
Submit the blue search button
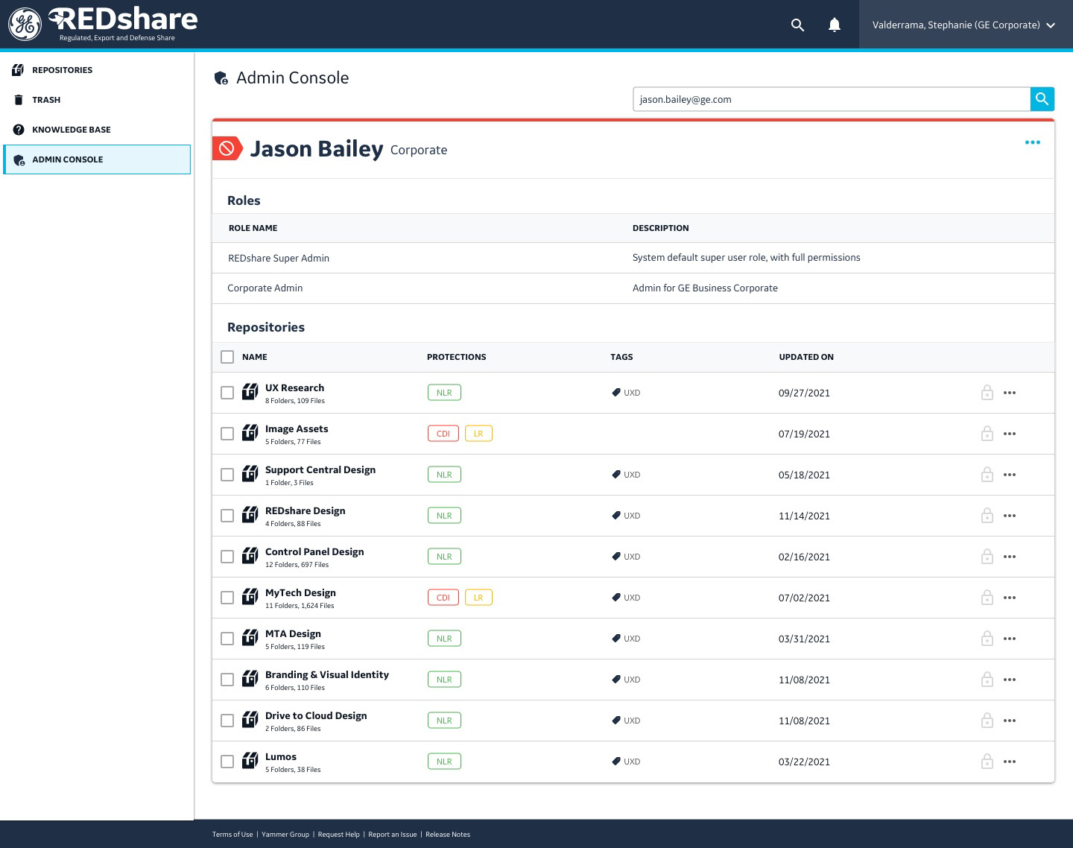[1042, 99]
